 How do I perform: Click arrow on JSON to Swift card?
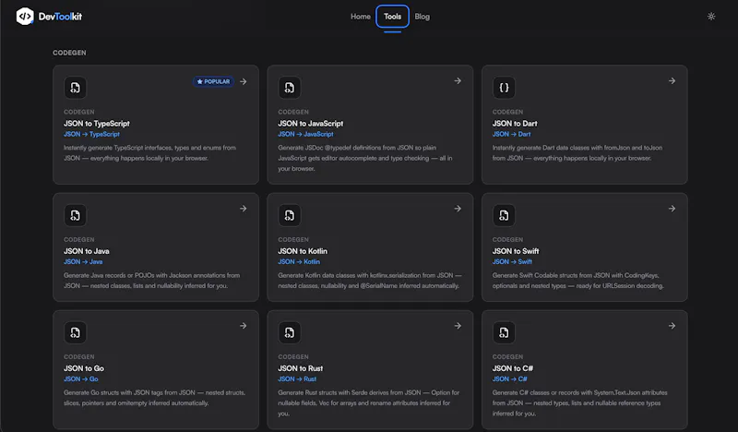point(673,209)
